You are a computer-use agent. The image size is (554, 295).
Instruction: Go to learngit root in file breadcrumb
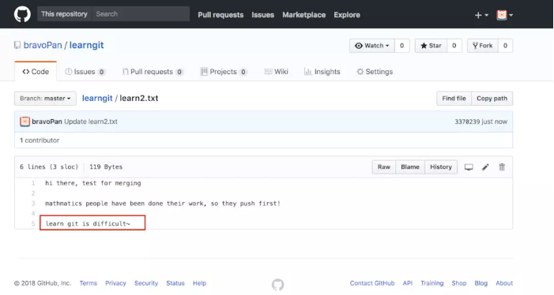pos(97,98)
